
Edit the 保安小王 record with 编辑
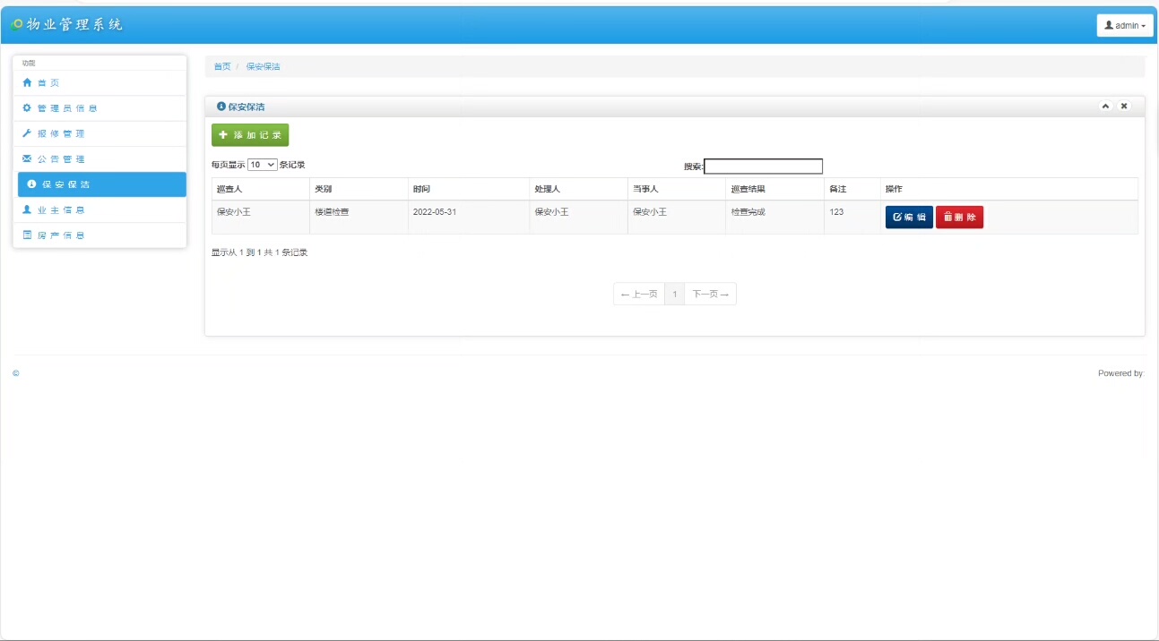pos(909,218)
